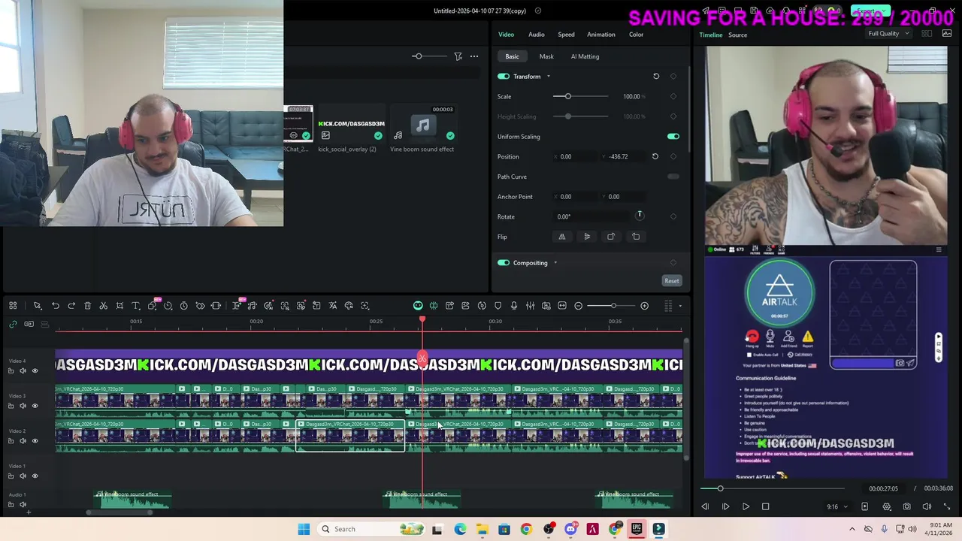Viewport: 962px width, 541px height.
Task: Click the Windows Start button
Action: tap(304, 529)
